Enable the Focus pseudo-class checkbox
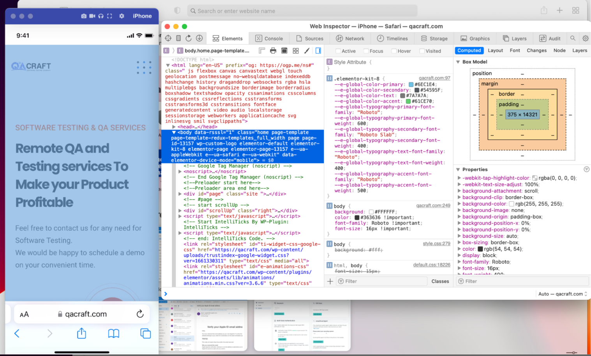This screenshot has height=356, width=591. click(366, 51)
